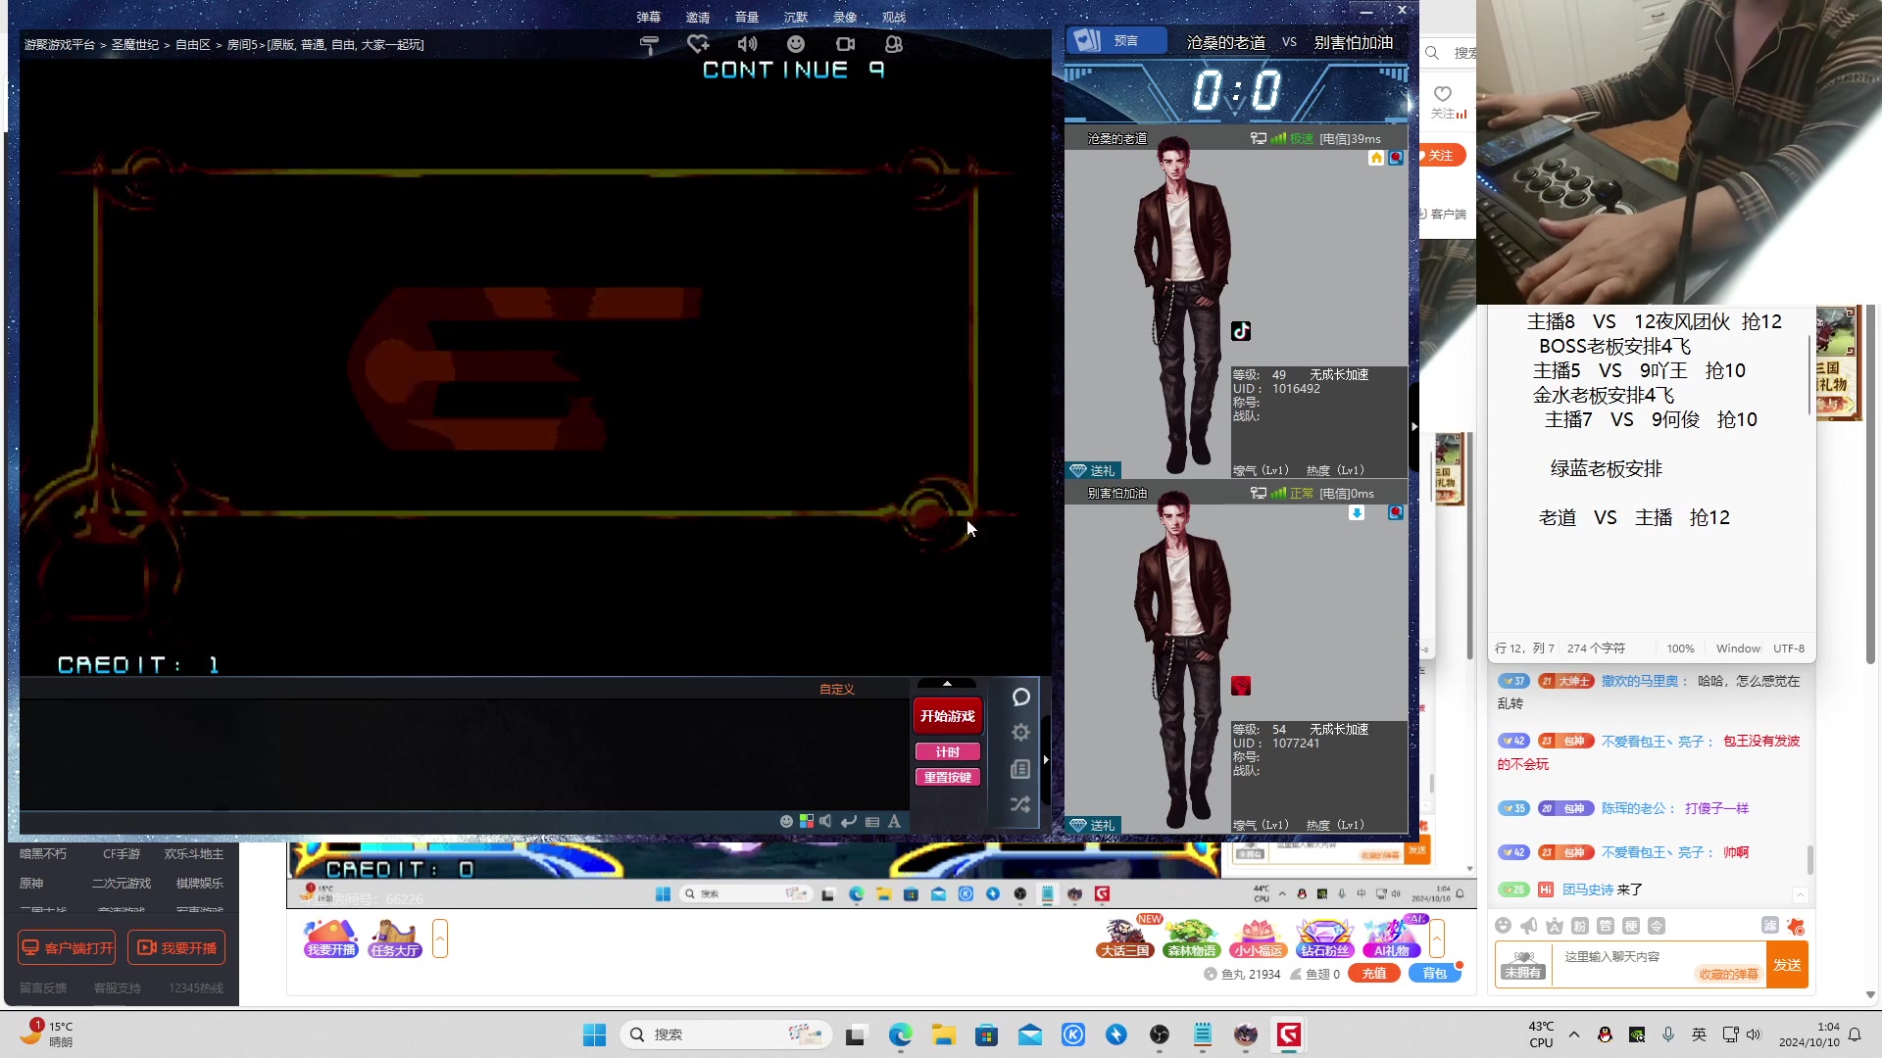Open the 录像 menu item
This screenshot has height=1058, width=1882.
(x=845, y=18)
